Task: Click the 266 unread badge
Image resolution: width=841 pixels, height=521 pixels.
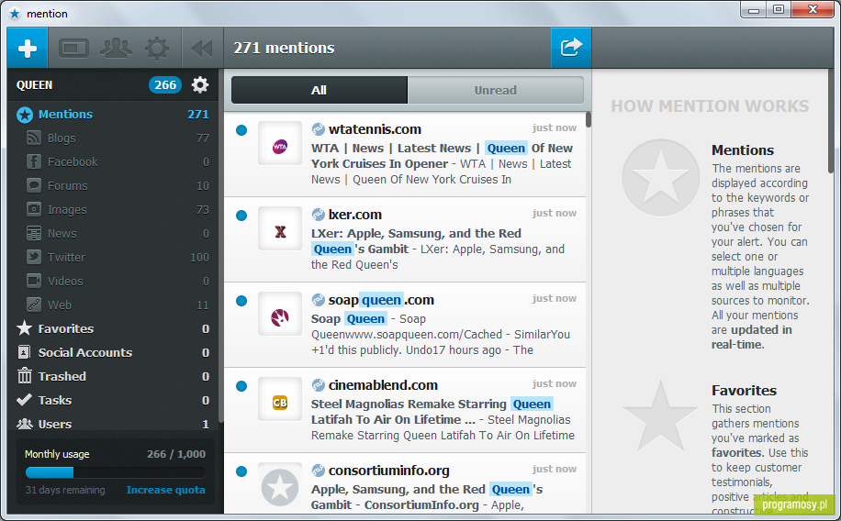Action: pos(165,84)
